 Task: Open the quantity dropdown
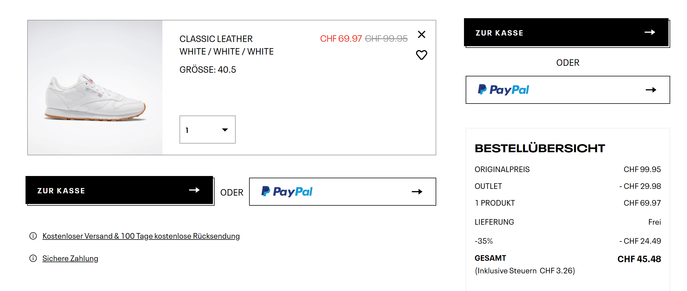click(207, 130)
